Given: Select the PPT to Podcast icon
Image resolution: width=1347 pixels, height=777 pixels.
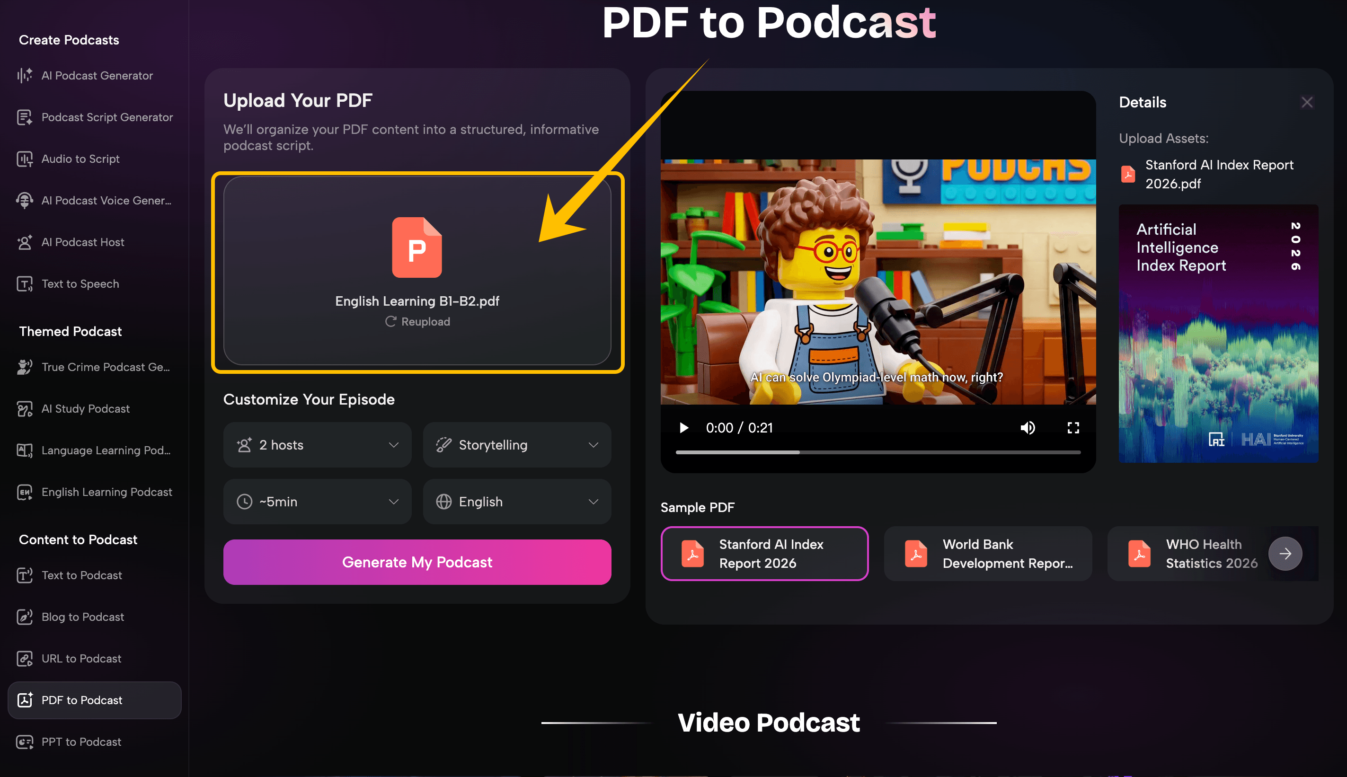Looking at the screenshot, I should coord(25,741).
